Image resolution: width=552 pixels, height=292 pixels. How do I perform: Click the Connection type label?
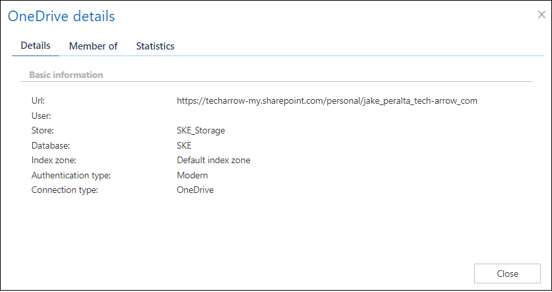tap(64, 190)
